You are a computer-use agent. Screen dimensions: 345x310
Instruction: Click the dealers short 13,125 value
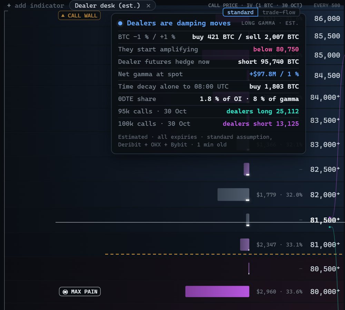261,123
